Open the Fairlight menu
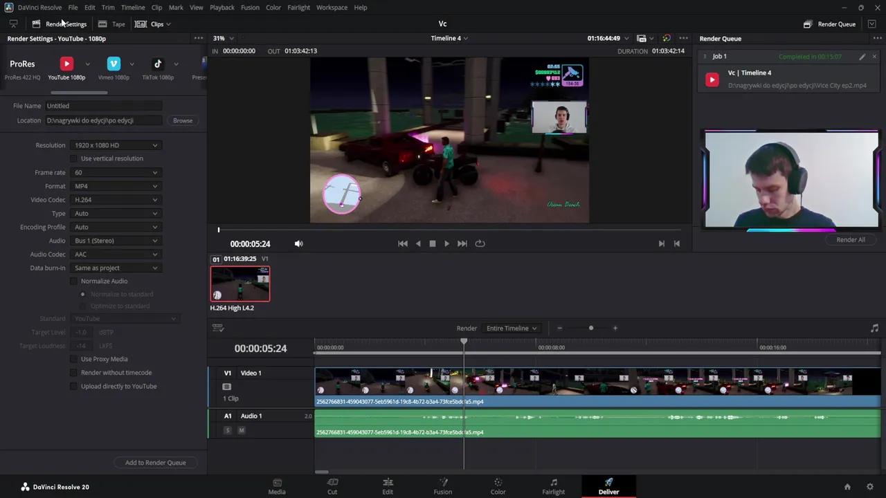The height and width of the screenshot is (498, 886). pos(298,8)
